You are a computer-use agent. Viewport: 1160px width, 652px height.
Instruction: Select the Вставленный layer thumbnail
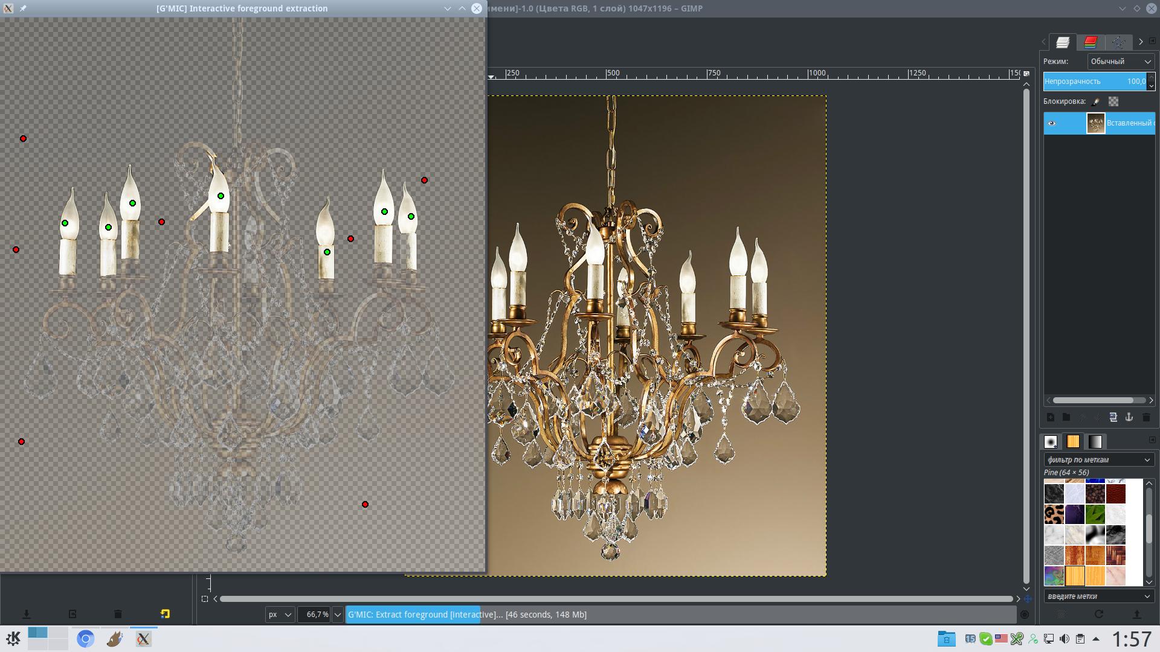1095,123
